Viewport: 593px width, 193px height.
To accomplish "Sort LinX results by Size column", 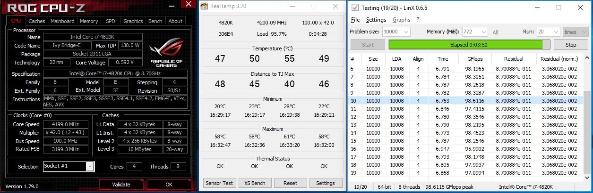I will [373, 59].
